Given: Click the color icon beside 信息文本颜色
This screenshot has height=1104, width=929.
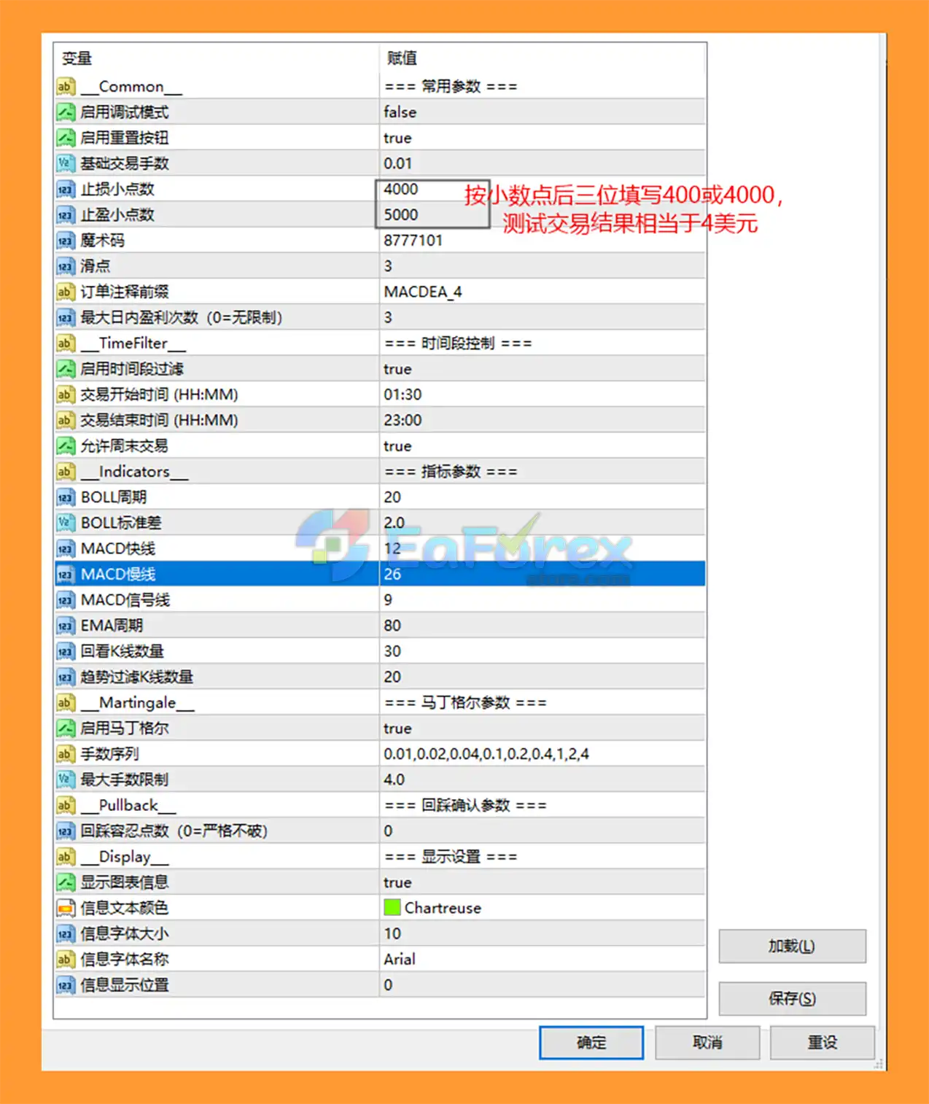Looking at the screenshot, I should [66, 908].
